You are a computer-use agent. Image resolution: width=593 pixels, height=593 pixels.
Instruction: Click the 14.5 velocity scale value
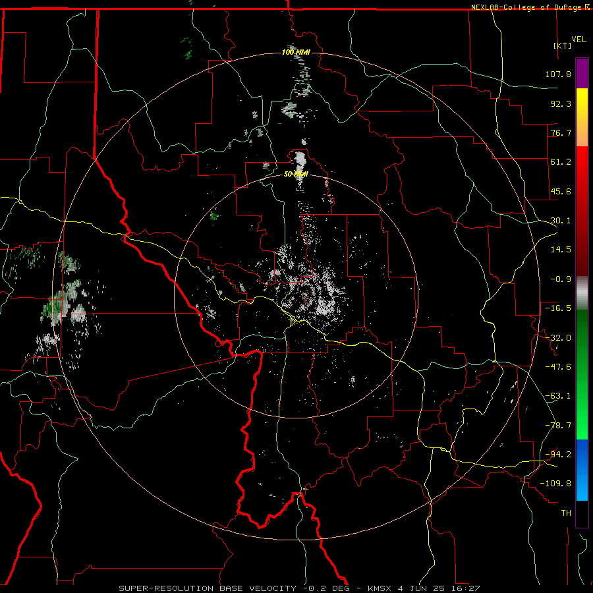click(x=561, y=250)
